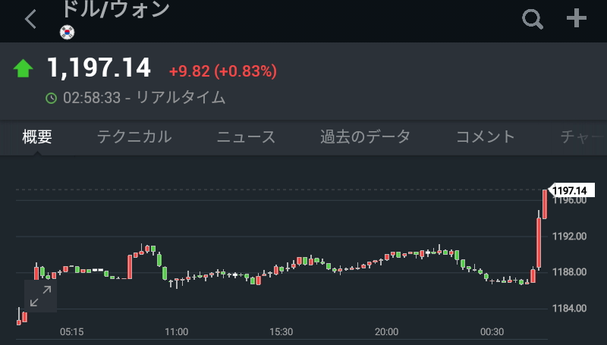
Task: Tap the plus add icon
Action: 577,19
